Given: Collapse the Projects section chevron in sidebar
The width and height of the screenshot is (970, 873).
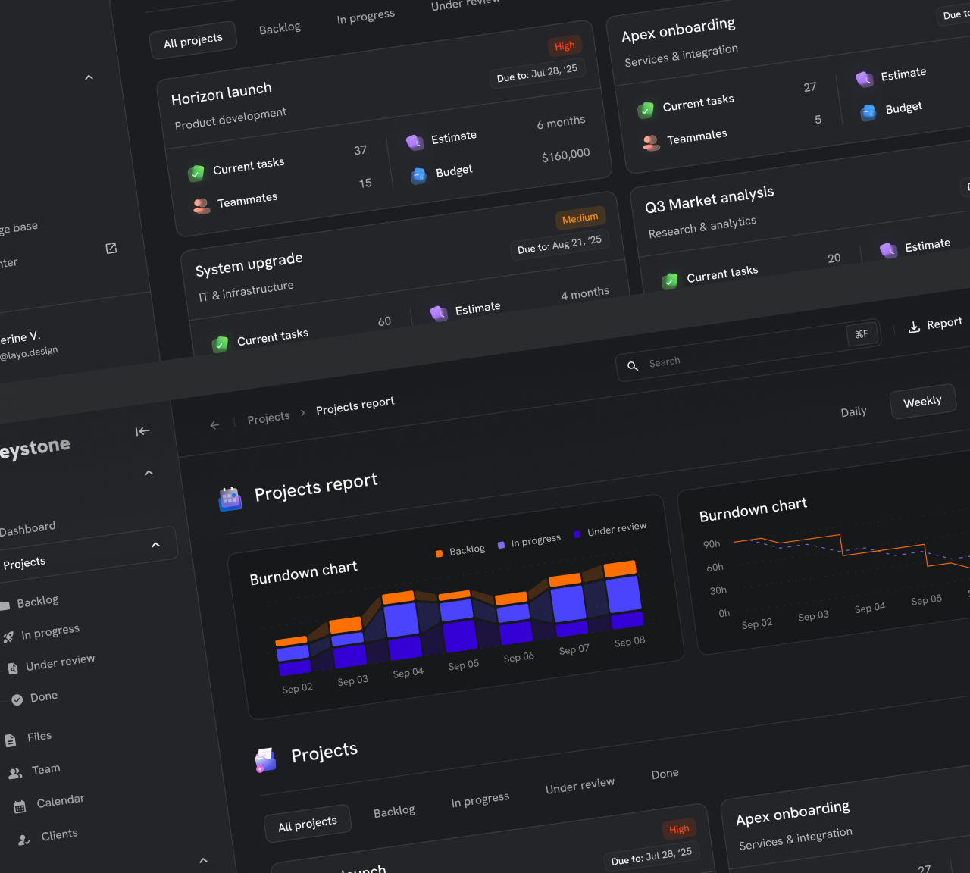Looking at the screenshot, I should click(155, 544).
